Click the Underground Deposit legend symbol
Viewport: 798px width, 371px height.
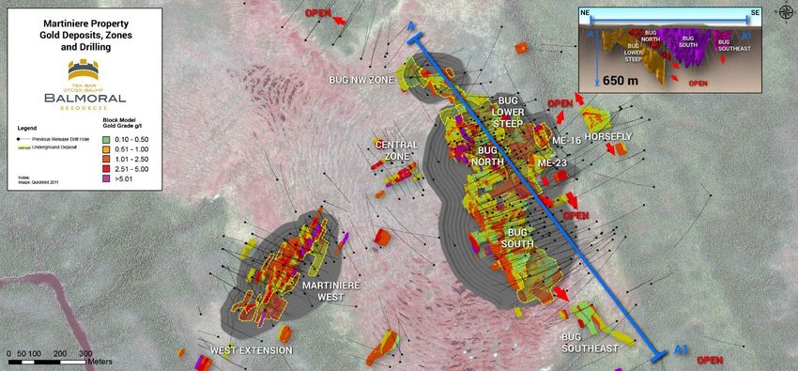23,147
